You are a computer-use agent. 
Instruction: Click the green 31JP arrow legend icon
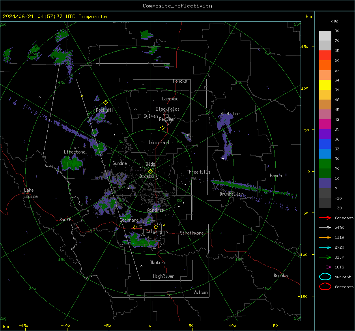point(325,257)
